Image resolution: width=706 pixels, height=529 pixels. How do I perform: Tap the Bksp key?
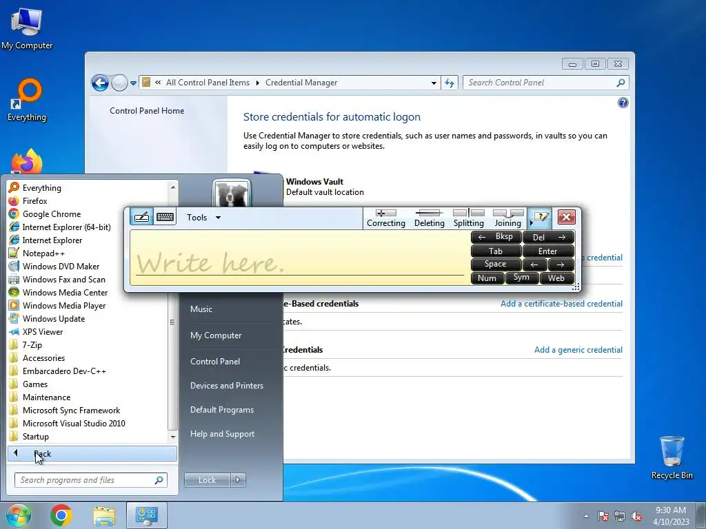coord(496,237)
